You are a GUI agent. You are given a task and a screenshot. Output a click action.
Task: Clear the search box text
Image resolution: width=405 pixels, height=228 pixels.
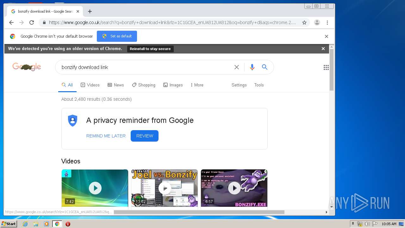pos(237,67)
